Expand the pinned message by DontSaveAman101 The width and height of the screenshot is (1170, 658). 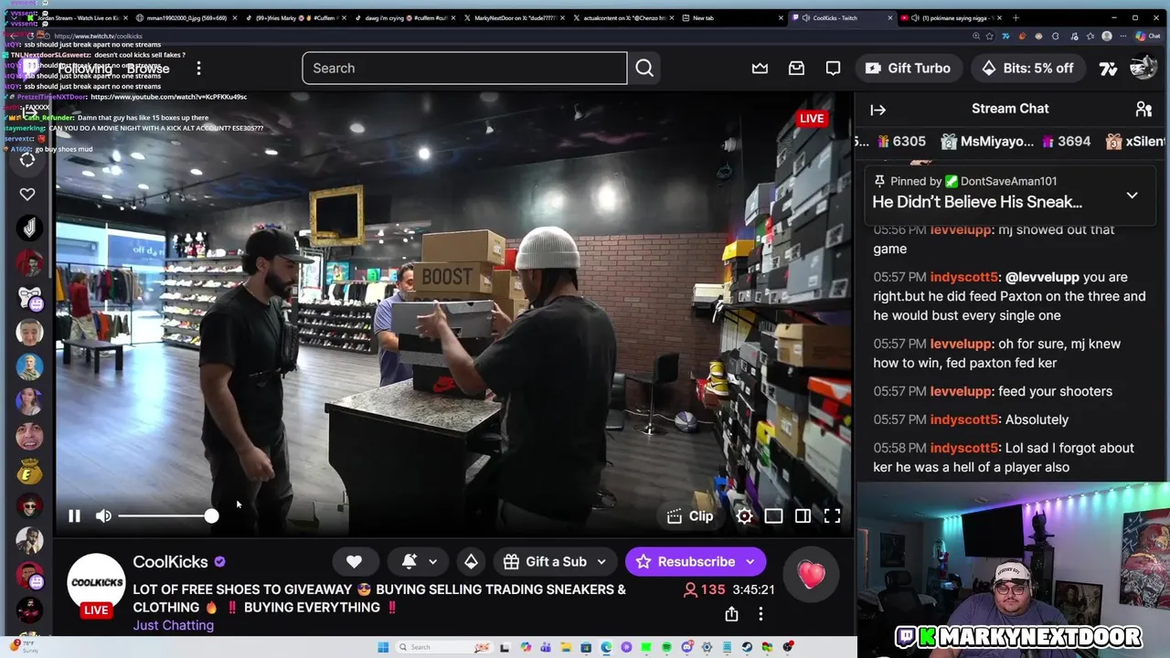[1132, 196]
